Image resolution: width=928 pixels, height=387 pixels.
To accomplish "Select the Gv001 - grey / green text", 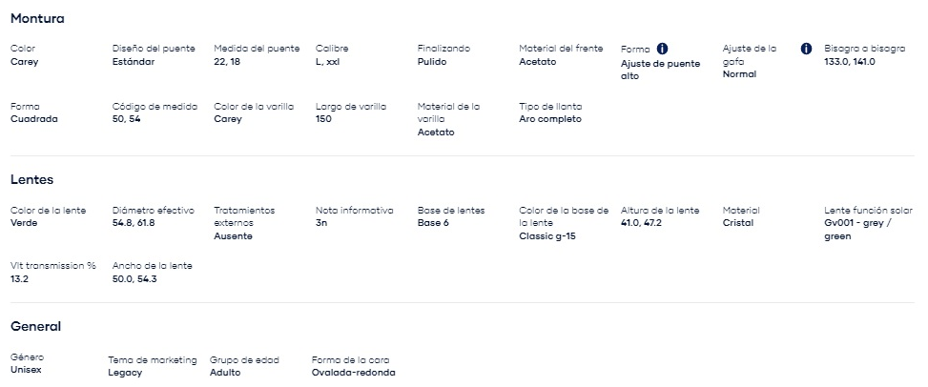I will click(x=858, y=230).
